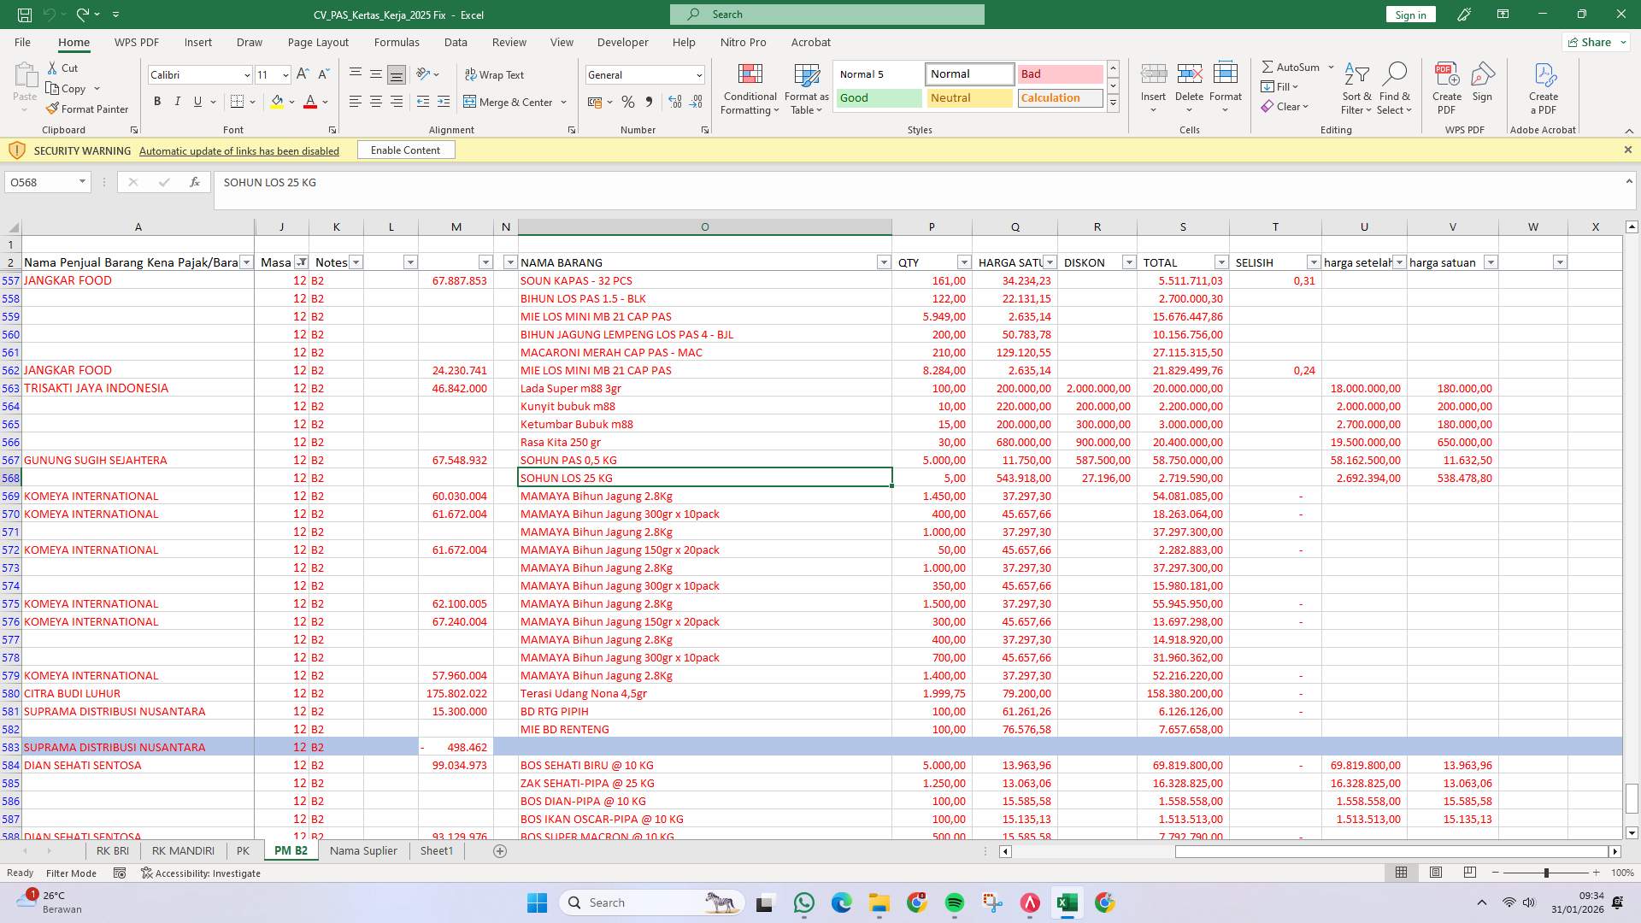Open the disabled links security warning link

(x=238, y=150)
